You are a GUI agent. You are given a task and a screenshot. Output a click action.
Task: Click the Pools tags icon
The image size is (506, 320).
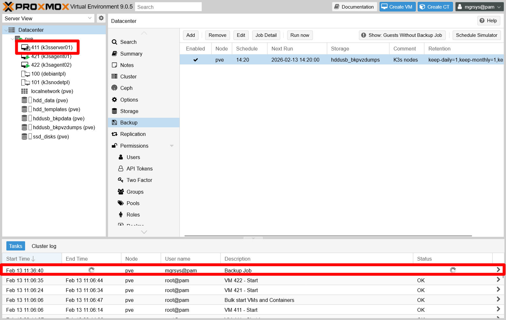coord(121,203)
